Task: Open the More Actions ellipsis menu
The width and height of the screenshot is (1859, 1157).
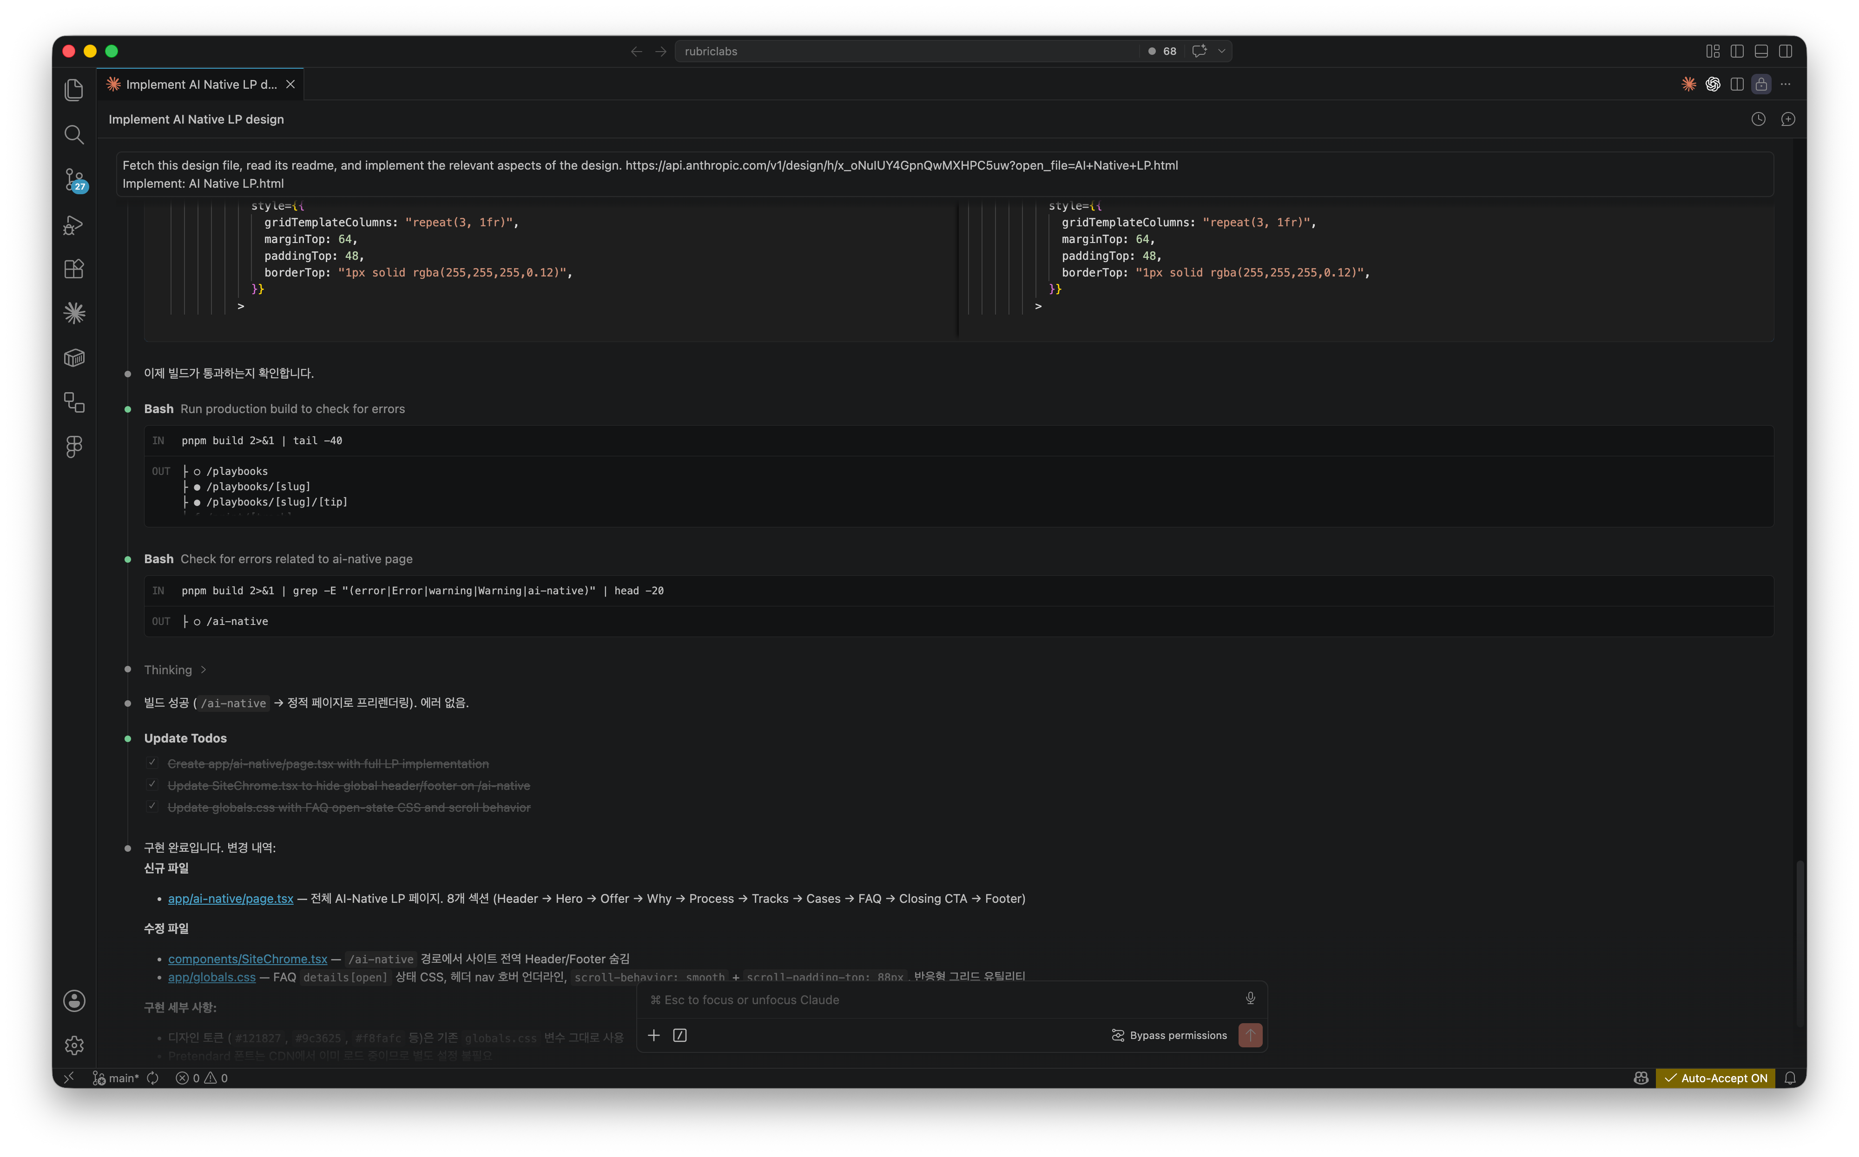Action: pyautogui.click(x=1786, y=84)
